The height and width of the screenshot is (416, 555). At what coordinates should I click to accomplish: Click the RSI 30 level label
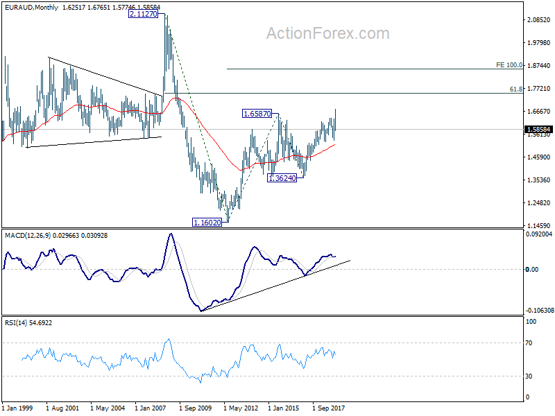(x=529, y=376)
